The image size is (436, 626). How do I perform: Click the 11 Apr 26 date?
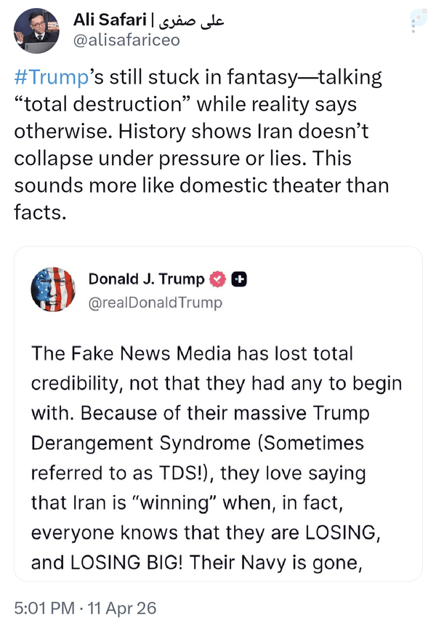click(121, 608)
